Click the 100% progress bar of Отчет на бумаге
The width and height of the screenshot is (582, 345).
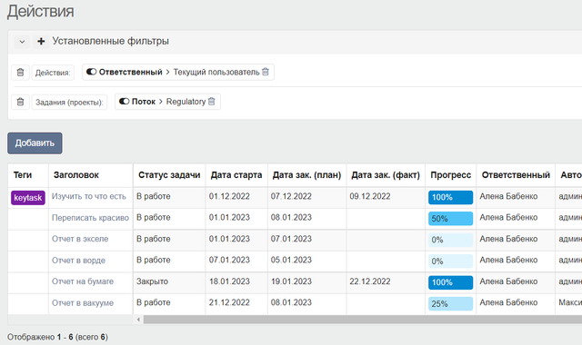click(451, 282)
